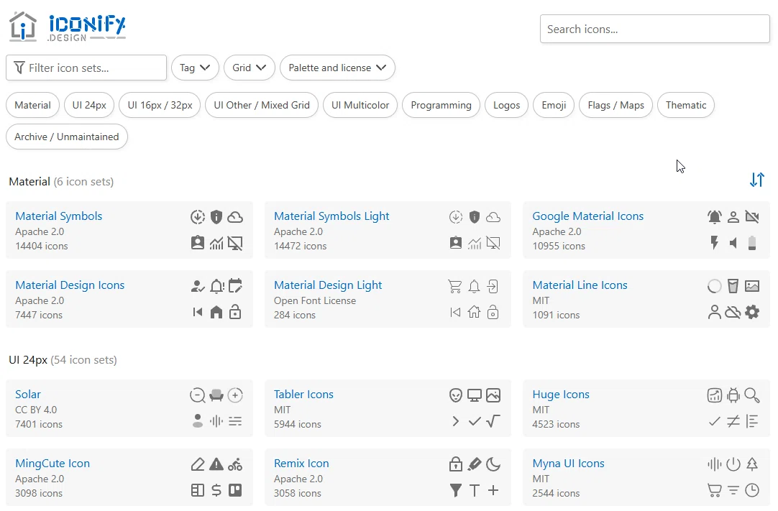
Task: Click the "CC BY 4.0" license text
Action: pyautogui.click(x=36, y=410)
